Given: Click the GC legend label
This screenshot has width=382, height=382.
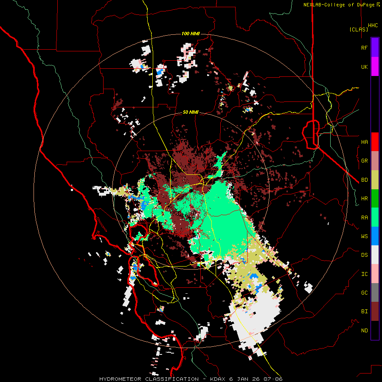Looking at the screenshot, I should [x=364, y=293].
